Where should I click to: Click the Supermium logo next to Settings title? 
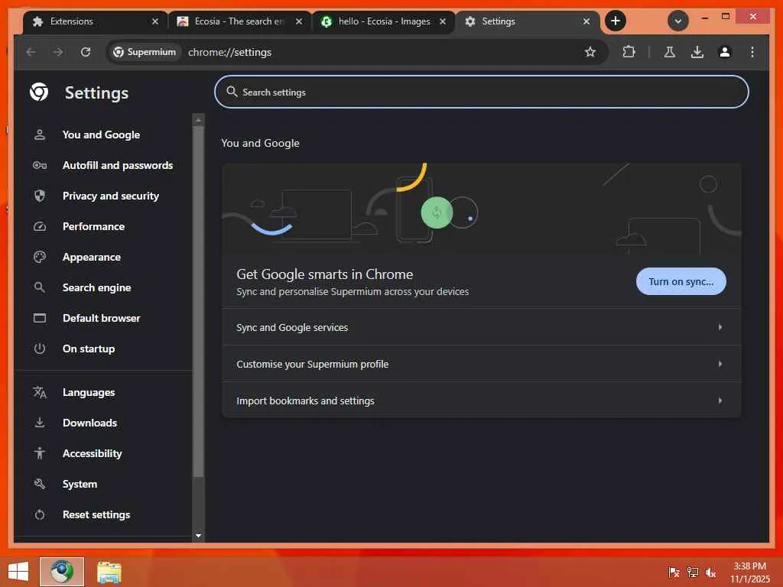coord(39,92)
